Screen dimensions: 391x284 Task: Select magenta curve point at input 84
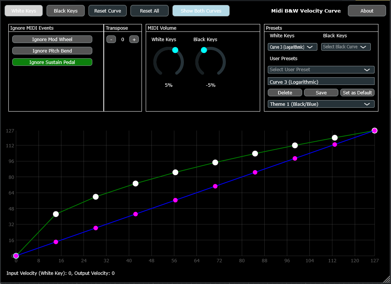(255, 172)
